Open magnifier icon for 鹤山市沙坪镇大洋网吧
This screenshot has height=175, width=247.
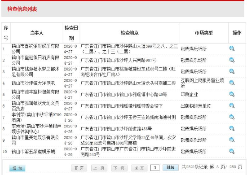tap(232, 83)
